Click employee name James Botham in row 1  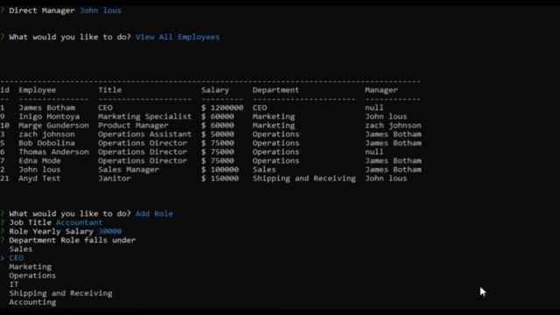tap(46, 108)
